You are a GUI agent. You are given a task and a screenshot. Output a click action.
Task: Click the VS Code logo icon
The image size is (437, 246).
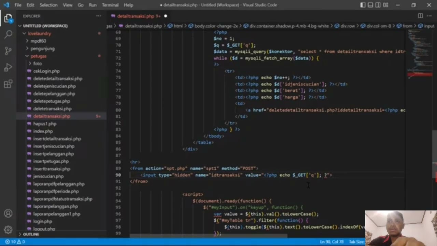[6, 5]
